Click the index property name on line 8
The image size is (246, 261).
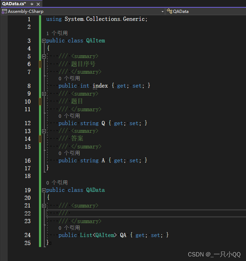[100, 85]
